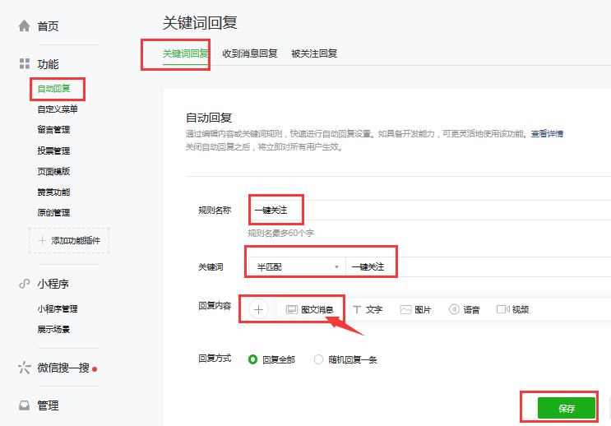Open the 查看详情 link
This screenshot has width=611, height=426.
(x=547, y=133)
